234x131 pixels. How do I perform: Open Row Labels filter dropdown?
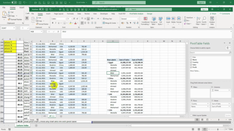[x=118, y=60]
